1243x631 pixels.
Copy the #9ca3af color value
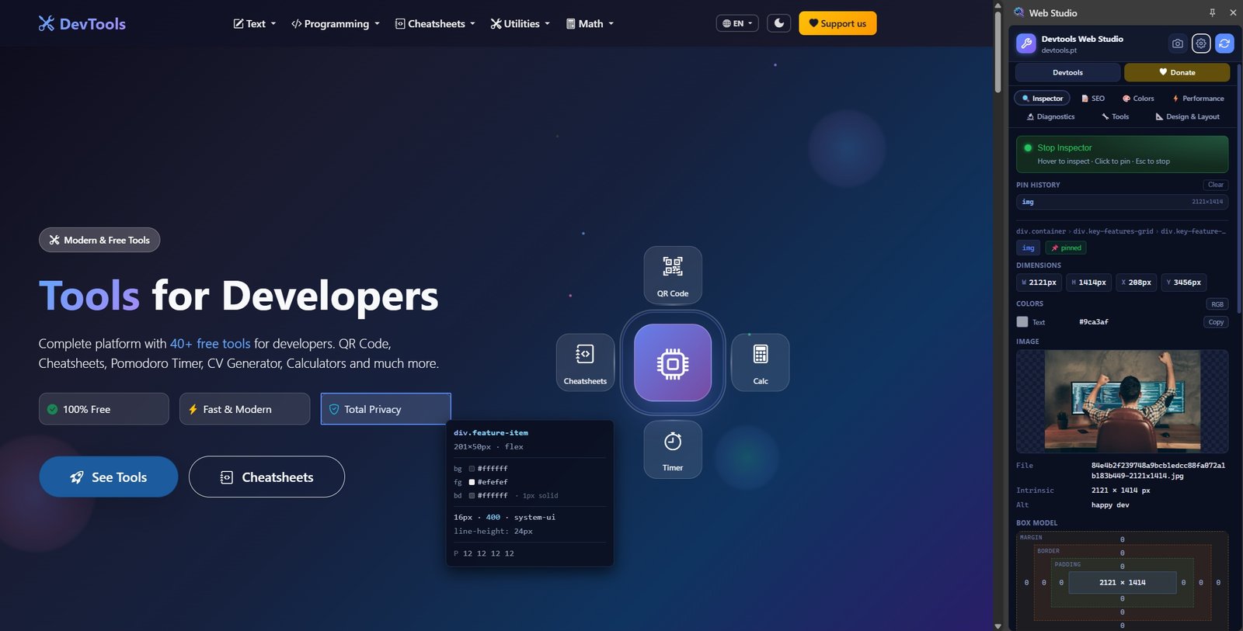1216,322
